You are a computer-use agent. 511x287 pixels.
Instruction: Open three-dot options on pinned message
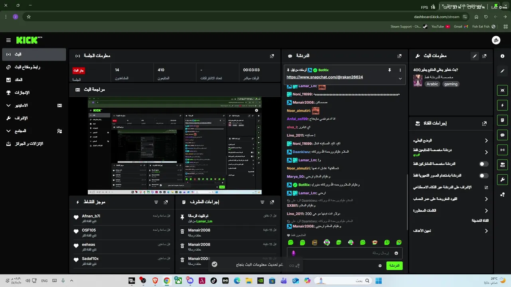click(400, 70)
